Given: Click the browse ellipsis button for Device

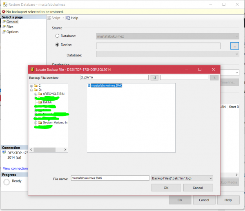Looking at the screenshot, I should coord(234,46).
